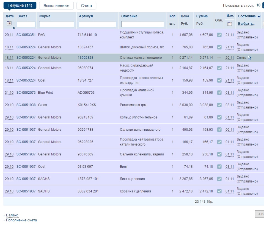Toggle paid checkbox for Gates K015419XS row
Screen dimensions: 264x226
(x=219, y=105)
